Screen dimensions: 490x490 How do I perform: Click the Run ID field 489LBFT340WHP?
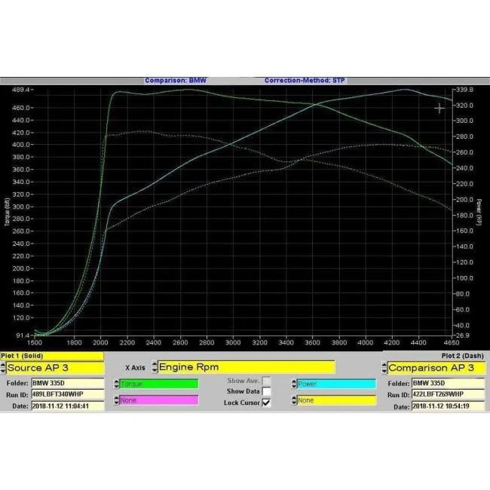[x=66, y=394]
